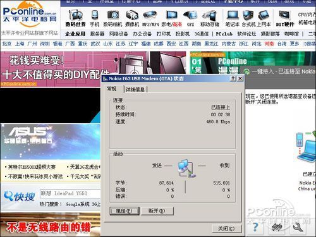The height and width of the screenshot is (237, 316).
Task: Open the 企业应用 menu link
Action: (x=75, y=33)
